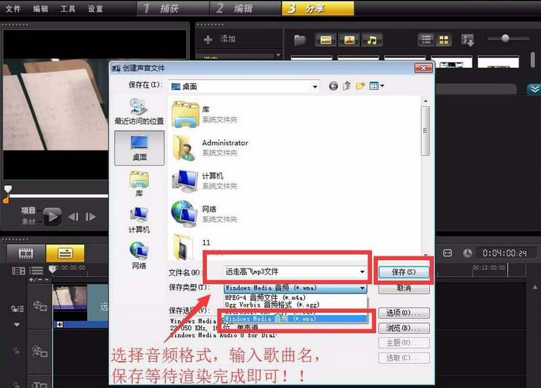Show audio files in media library

[x=372, y=40]
